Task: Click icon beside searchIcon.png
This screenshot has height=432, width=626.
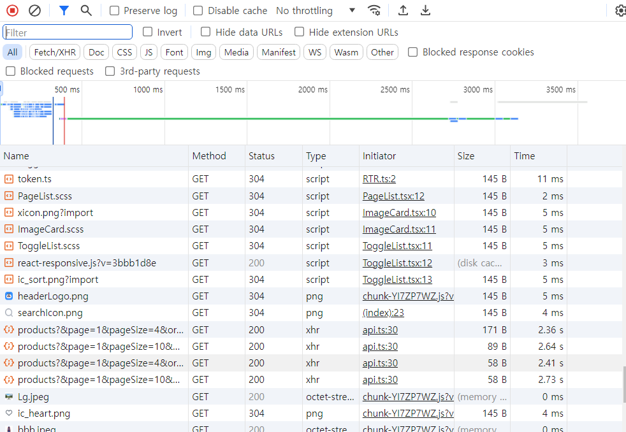Action: coord(9,313)
